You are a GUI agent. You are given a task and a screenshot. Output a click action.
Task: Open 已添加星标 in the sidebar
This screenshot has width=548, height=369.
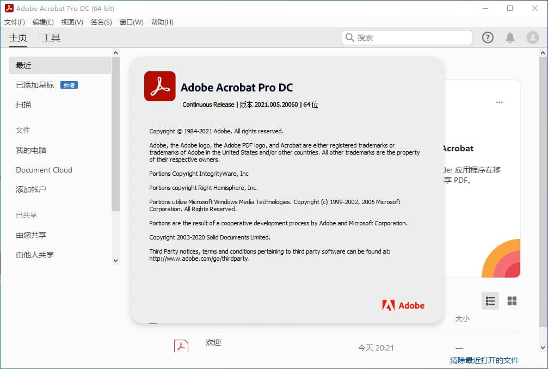35,85
